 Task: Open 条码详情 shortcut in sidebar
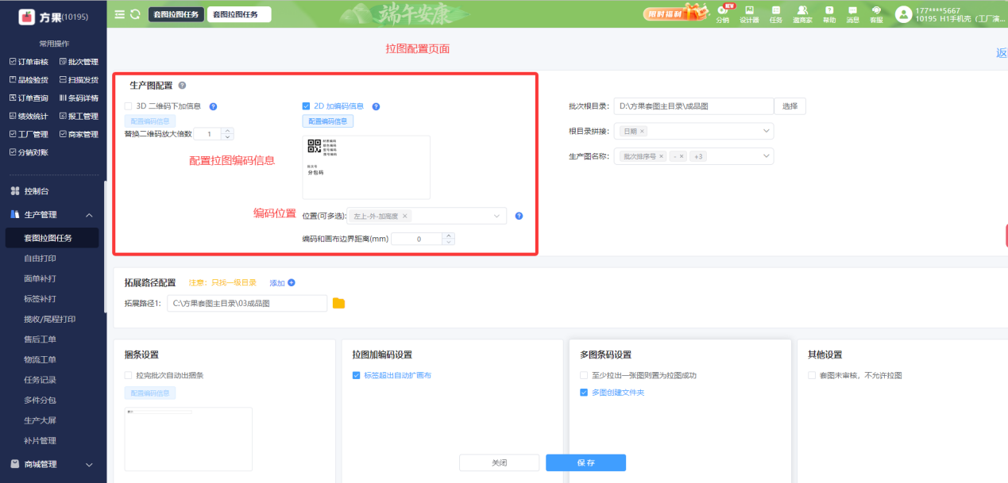click(79, 98)
